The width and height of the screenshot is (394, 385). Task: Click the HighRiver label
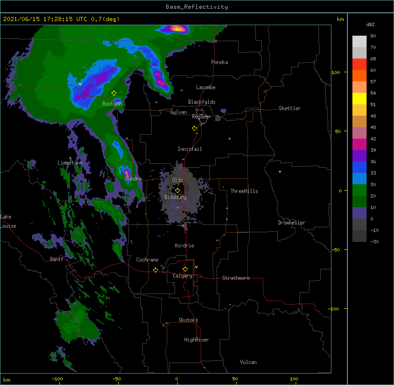pyautogui.click(x=197, y=340)
